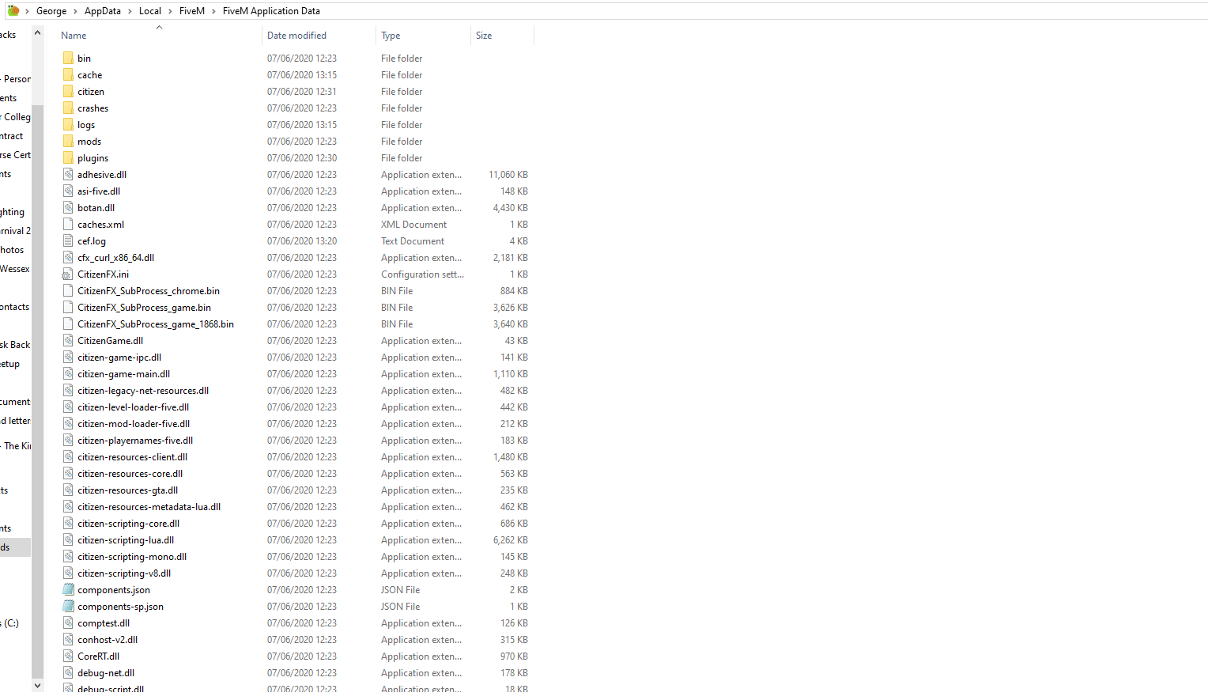This screenshot has width=1208, height=700.
Task: Expand chevron after George in breadcrumb
Action: [75, 11]
